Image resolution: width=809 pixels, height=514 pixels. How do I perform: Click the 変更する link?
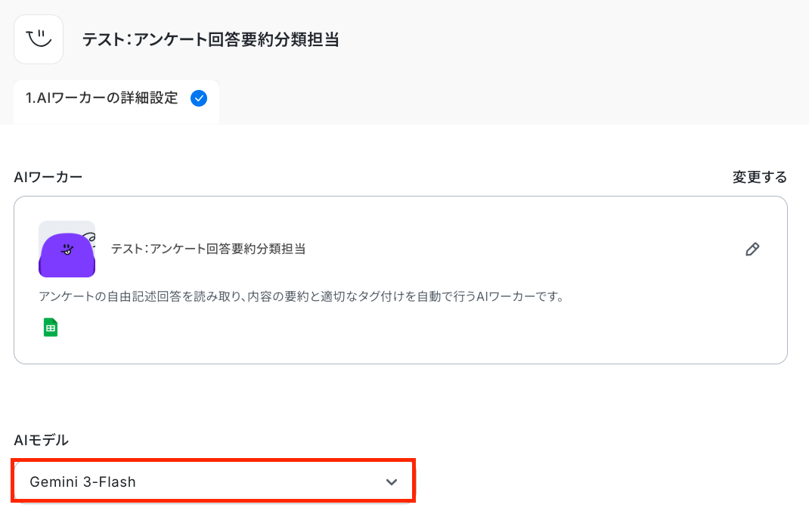coord(759,177)
